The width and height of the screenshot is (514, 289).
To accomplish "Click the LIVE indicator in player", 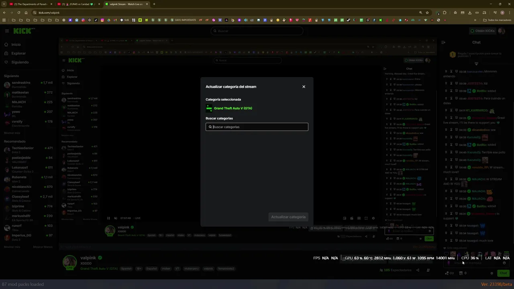I will (x=138, y=218).
